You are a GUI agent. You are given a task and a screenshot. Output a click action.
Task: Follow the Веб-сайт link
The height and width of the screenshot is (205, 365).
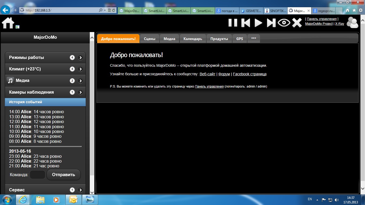(x=207, y=74)
